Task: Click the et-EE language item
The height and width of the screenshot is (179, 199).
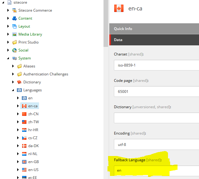Action: point(33,177)
